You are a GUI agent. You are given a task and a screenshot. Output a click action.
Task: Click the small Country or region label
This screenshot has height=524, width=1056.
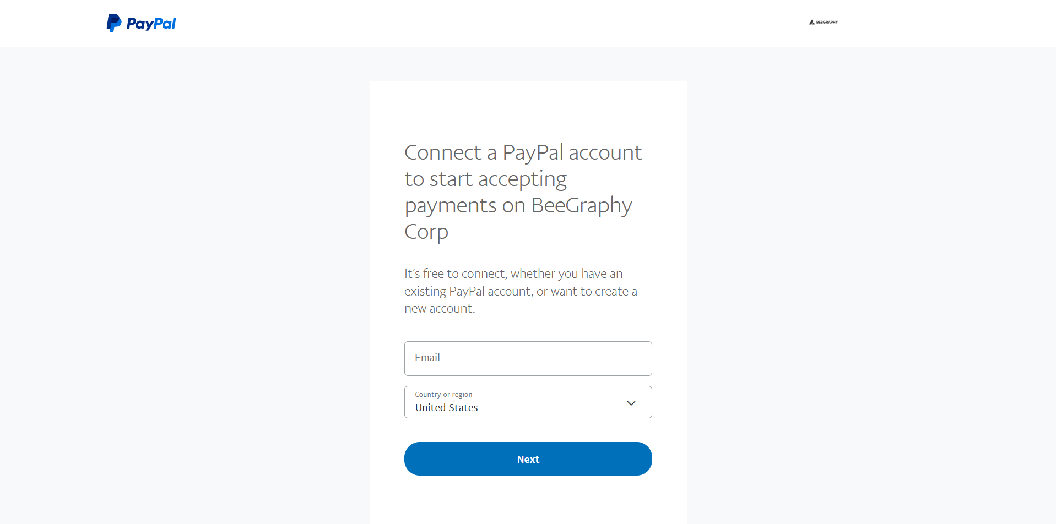pos(443,395)
